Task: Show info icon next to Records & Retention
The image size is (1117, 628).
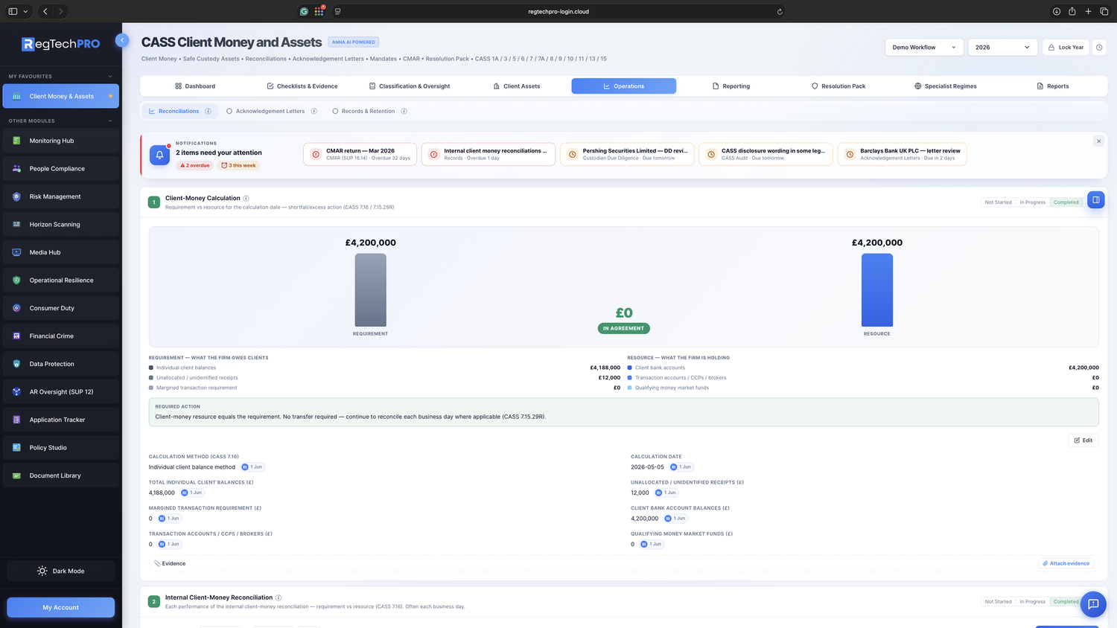Action: (x=404, y=111)
